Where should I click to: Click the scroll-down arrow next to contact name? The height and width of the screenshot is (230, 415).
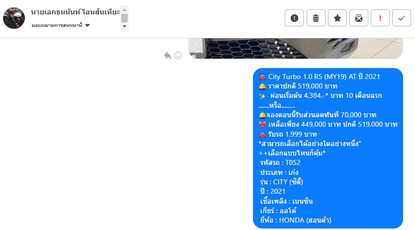[124, 26]
